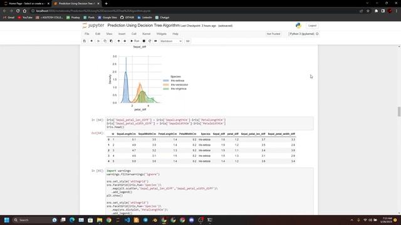Save the notebook with the save icon
The image size is (401, 225).
(85, 41)
